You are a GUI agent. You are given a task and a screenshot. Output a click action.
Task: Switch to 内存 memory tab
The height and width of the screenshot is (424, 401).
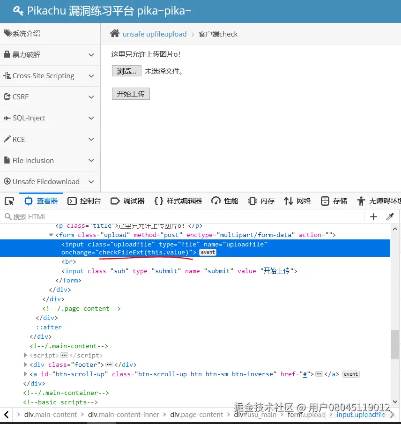(261, 201)
